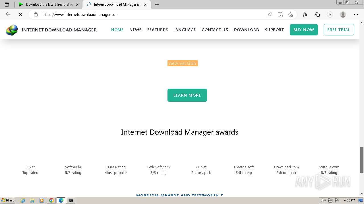This screenshot has height=204, width=364.
Task: Click INTERNET DOWNLOAD MANAGER site title
Action: point(59,30)
